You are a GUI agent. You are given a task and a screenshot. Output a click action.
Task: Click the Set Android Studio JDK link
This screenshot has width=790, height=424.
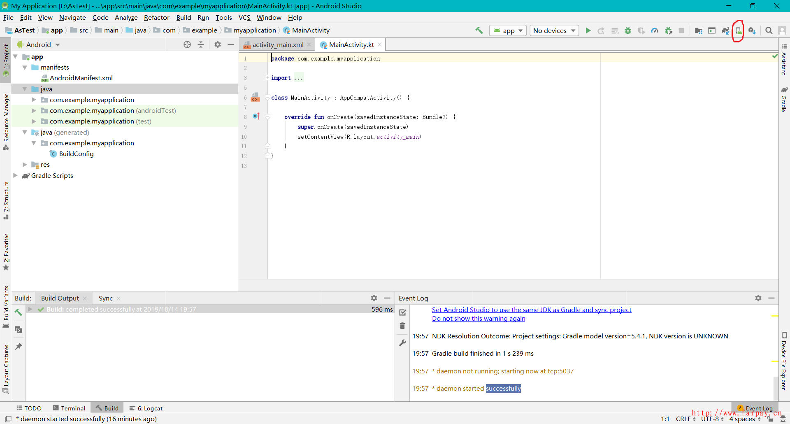click(x=531, y=310)
